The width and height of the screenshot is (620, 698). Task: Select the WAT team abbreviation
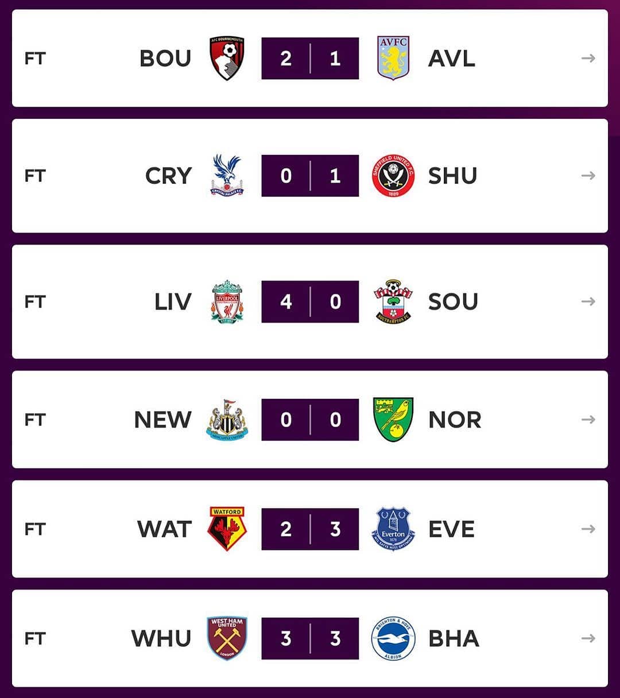[x=164, y=529]
